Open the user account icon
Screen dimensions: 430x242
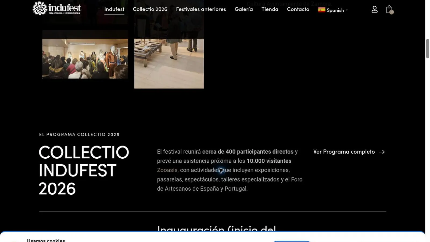[374, 9]
